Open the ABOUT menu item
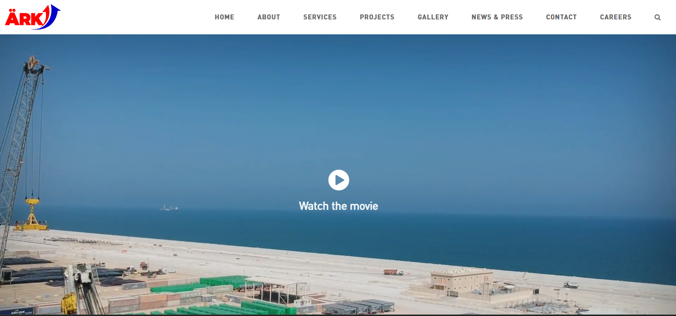The image size is (676, 316). pos(269,17)
